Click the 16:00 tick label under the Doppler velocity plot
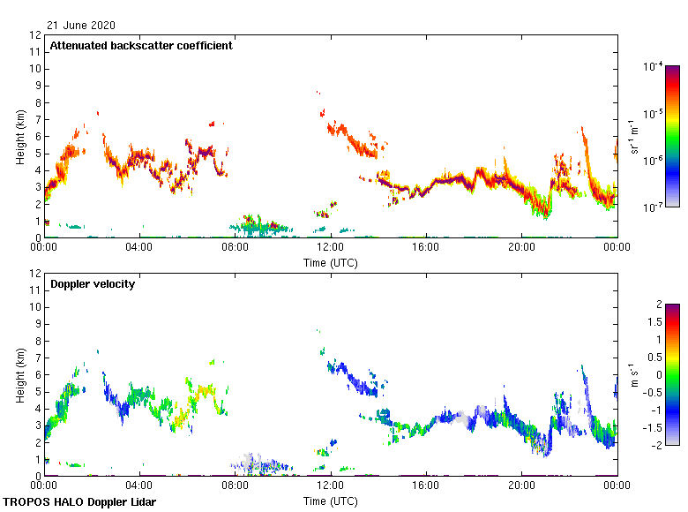Viewport: 688px width, 512px height. point(425,486)
